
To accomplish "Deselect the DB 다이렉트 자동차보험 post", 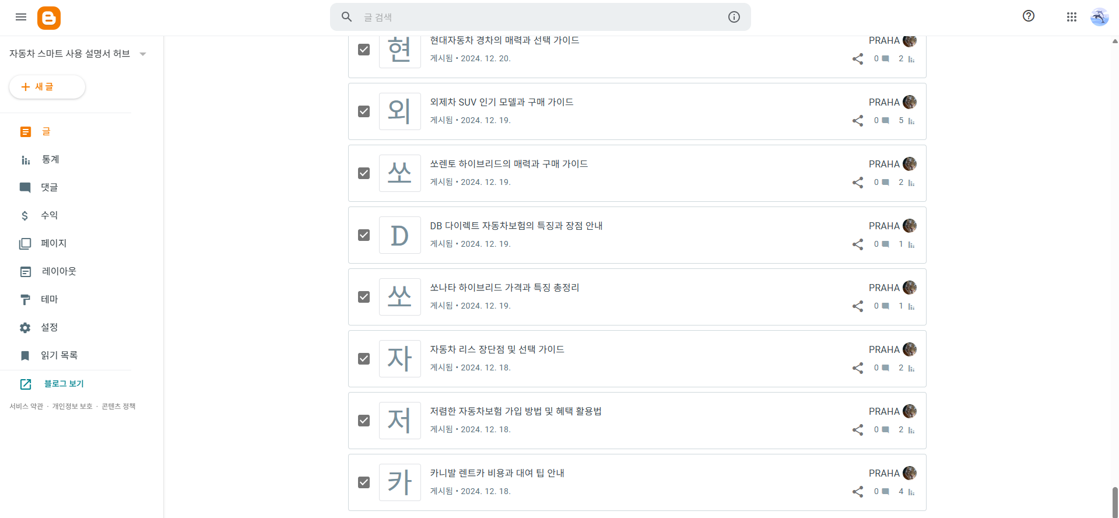I will 364,235.
